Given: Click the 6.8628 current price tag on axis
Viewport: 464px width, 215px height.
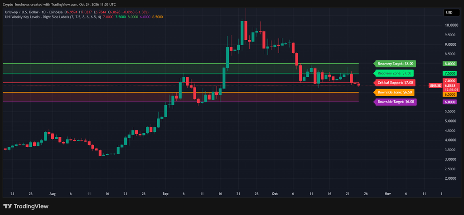Looking at the screenshot, I should click(450, 85).
